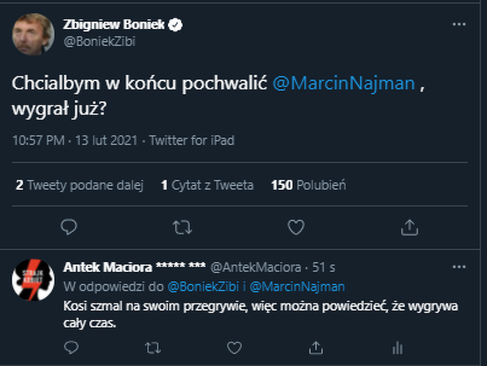Show the 150 Polubień likes list
Image resolution: width=487 pixels, height=366 pixels.
coord(308,185)
